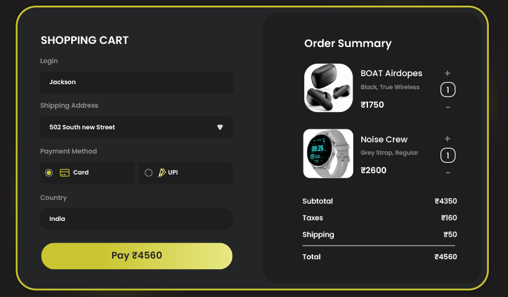Screen dimensions: 508x297
Task: Click the Login field containing Jackson
Action: coord(137,82)
